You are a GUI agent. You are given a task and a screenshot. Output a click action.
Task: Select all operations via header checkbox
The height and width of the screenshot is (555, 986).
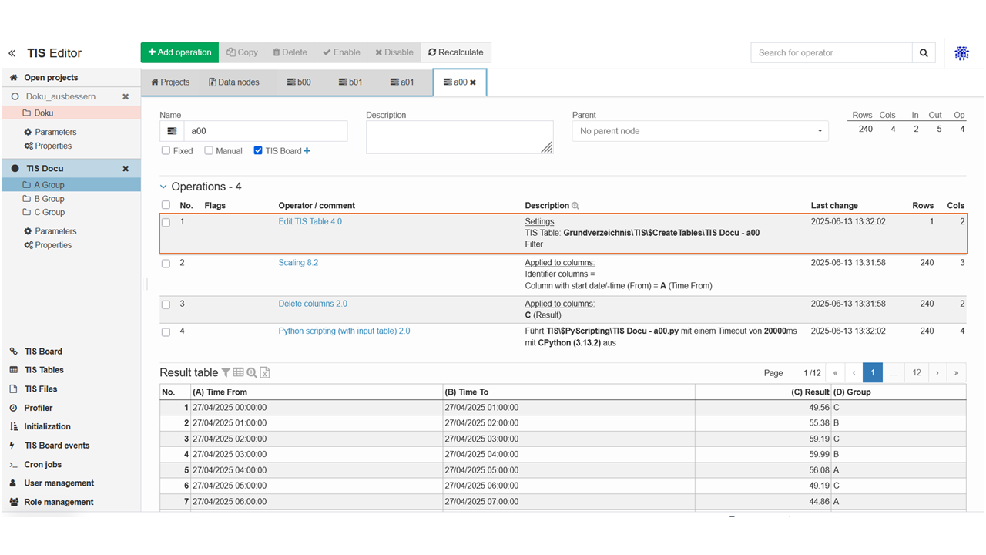pos(166,206)
